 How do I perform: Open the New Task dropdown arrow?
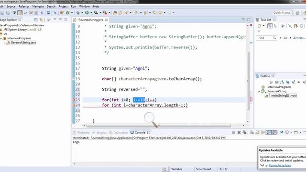pos(263,26)
